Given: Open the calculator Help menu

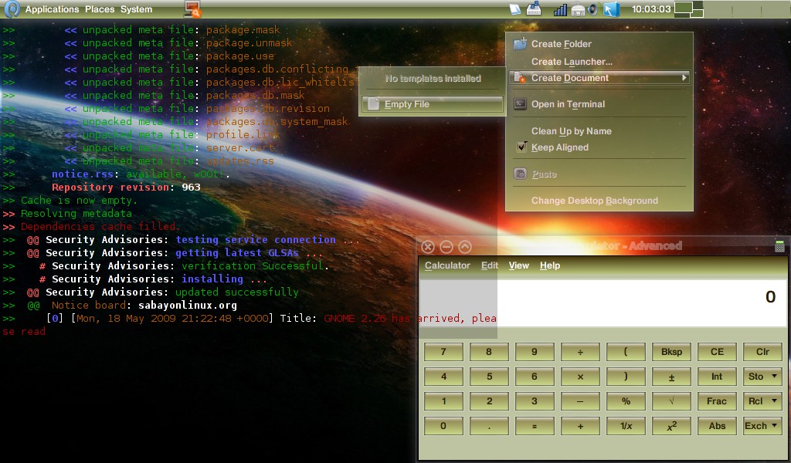Looking at the screenshot, I should point(550,265).
